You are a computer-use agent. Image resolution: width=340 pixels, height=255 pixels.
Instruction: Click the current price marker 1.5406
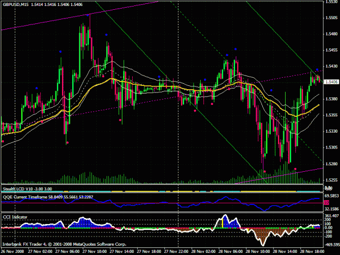[331, 82]
